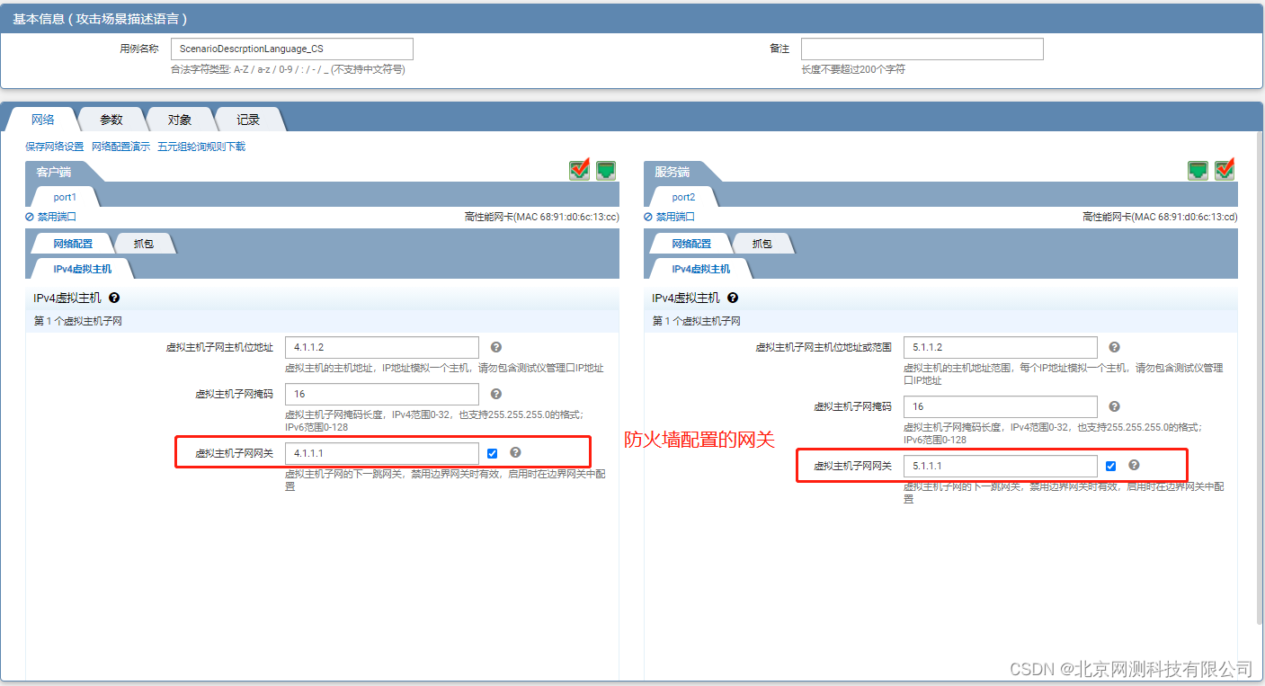
Task: Click client MAC address 68:91:d0:6c:13:cc text
Action: coord(562,217)
